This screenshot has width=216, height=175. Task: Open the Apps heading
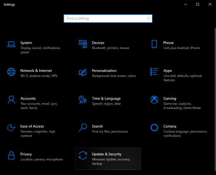tap(168, 71)
